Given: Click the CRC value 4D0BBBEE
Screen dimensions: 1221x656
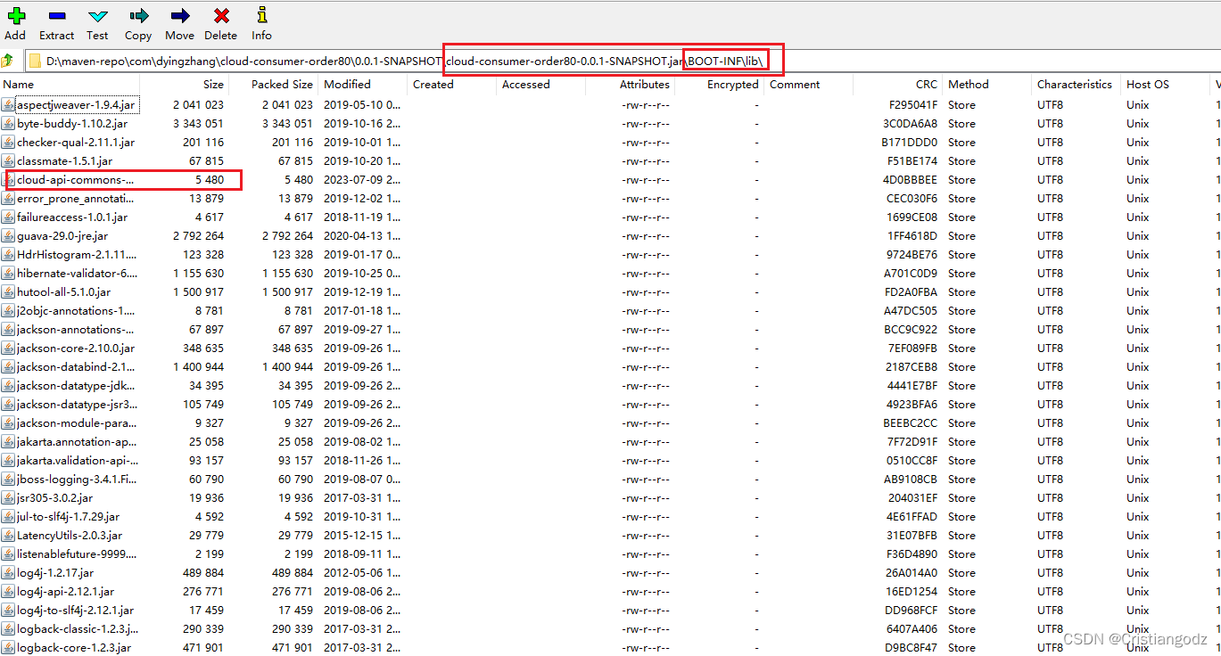Looking at the screenshot, I should point(910,180).
